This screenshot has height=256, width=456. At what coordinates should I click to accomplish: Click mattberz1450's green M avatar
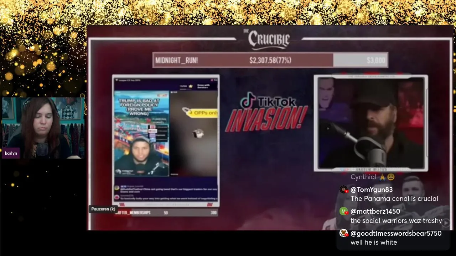343,212
